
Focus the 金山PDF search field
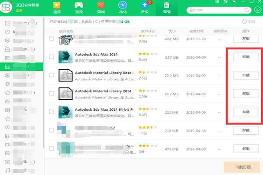[217, 10]
